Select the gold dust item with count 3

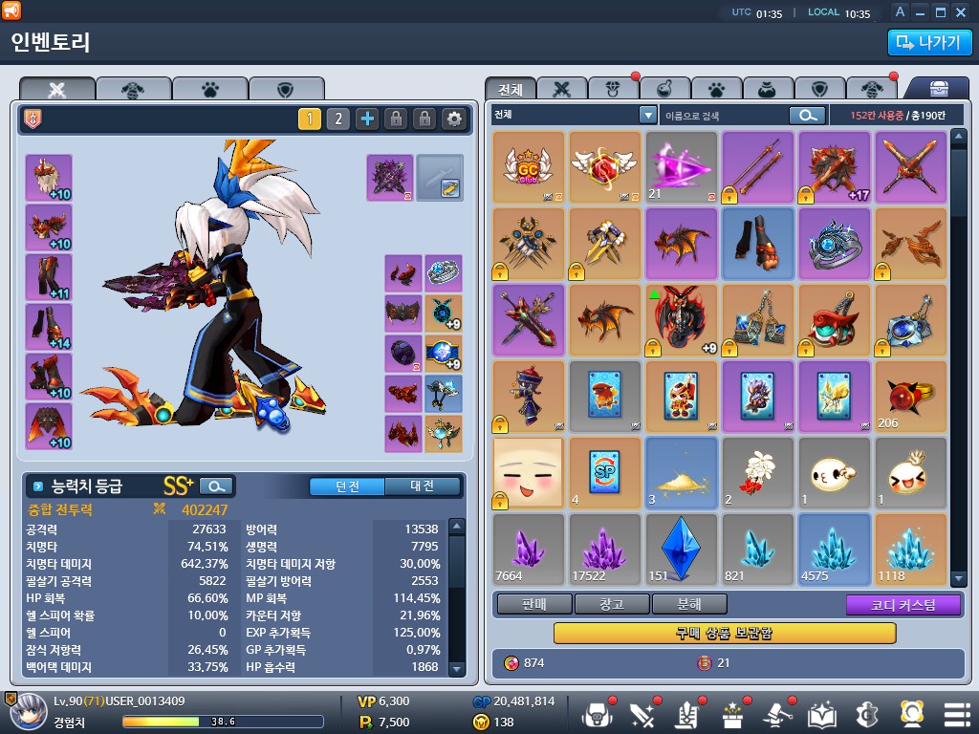click(x=681, y=473)
